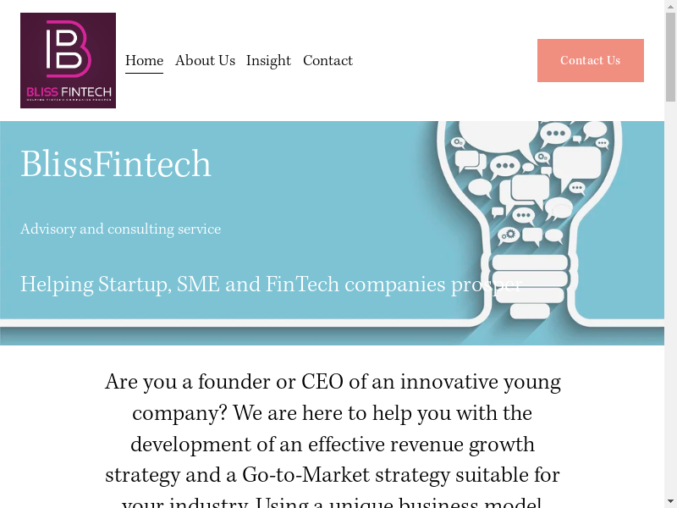
Task: Click the scrollbar up arrow
Action: (670, 6)
